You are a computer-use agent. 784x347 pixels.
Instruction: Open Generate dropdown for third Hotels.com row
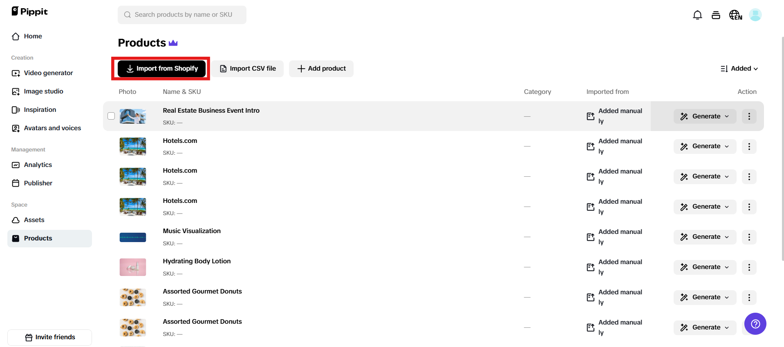coord(705,207)
